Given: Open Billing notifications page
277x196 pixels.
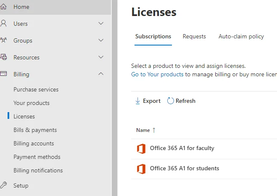Looking at the screenshot, I should pos(38,170).
